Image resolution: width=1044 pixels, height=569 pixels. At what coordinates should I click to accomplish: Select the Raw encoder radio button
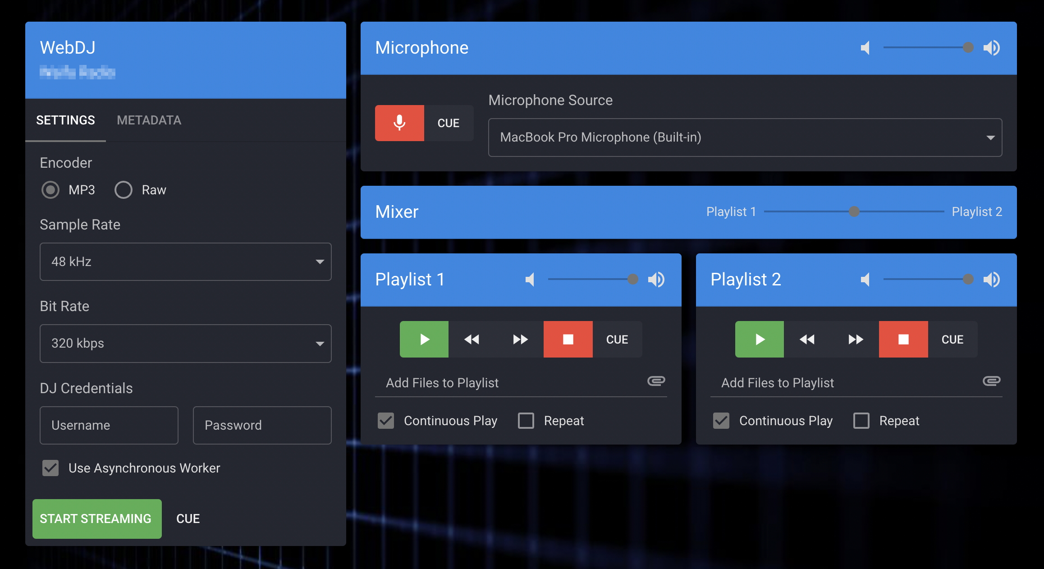point(124,190)
